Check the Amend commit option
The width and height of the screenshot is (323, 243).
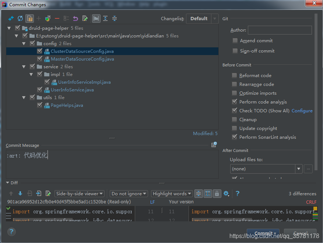[x=235, y=41]
